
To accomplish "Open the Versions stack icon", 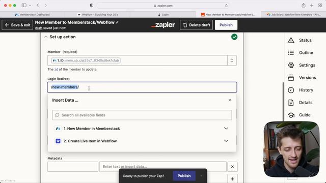I will coord(291,78).
